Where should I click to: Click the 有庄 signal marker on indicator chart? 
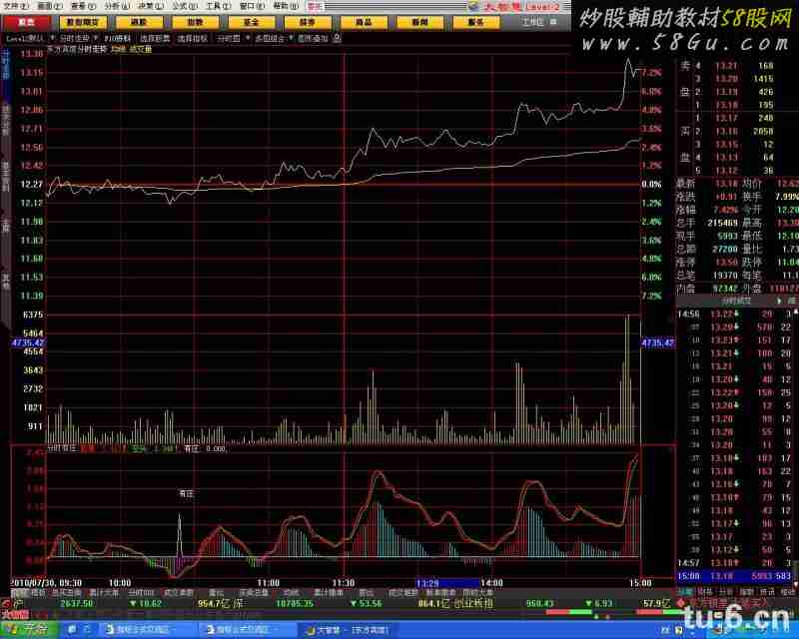point(187,493)
